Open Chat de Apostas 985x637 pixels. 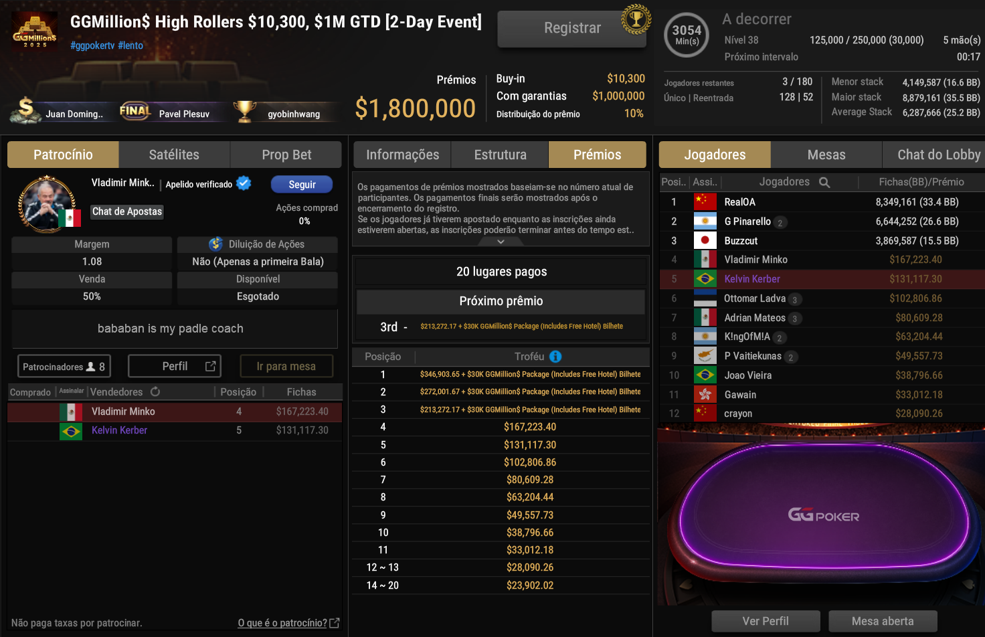[x=127, y=211]
